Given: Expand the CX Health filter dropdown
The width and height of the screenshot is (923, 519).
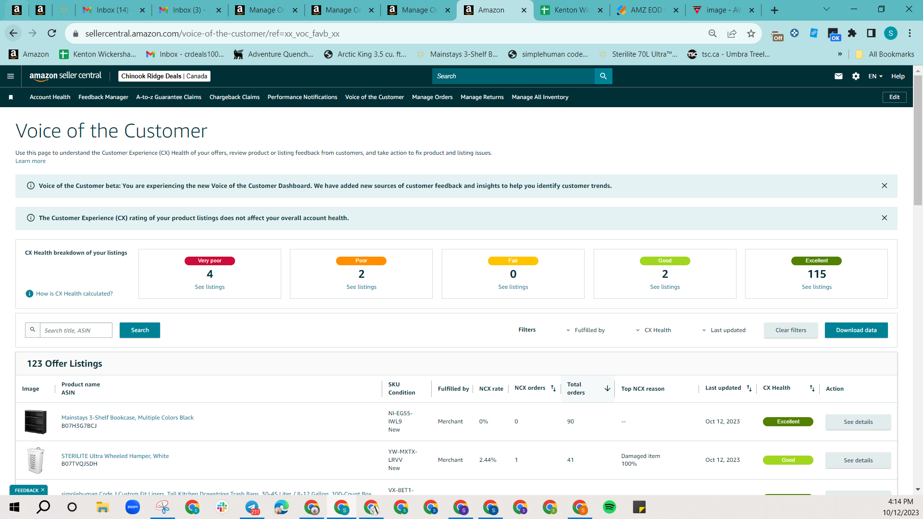Looking at the screenshot, I should point(653,330).
